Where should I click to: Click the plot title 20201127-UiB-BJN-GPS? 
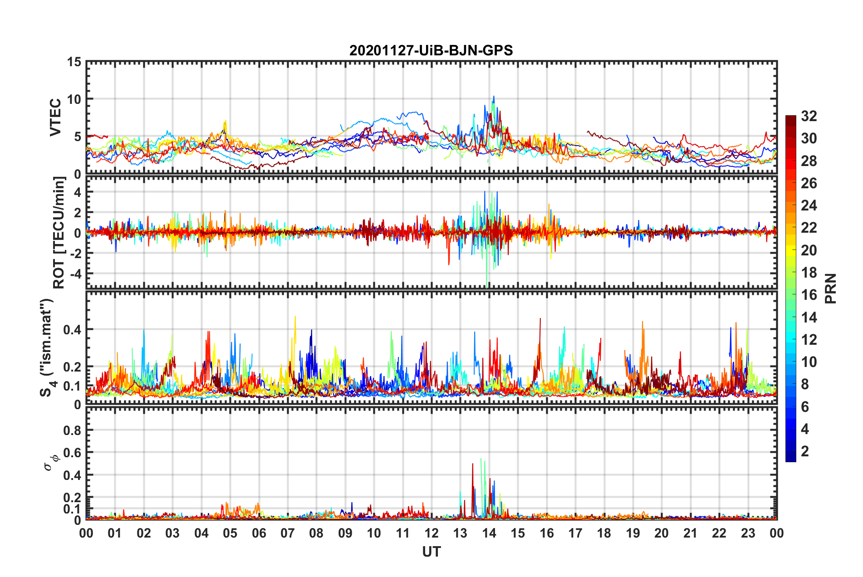431,50
